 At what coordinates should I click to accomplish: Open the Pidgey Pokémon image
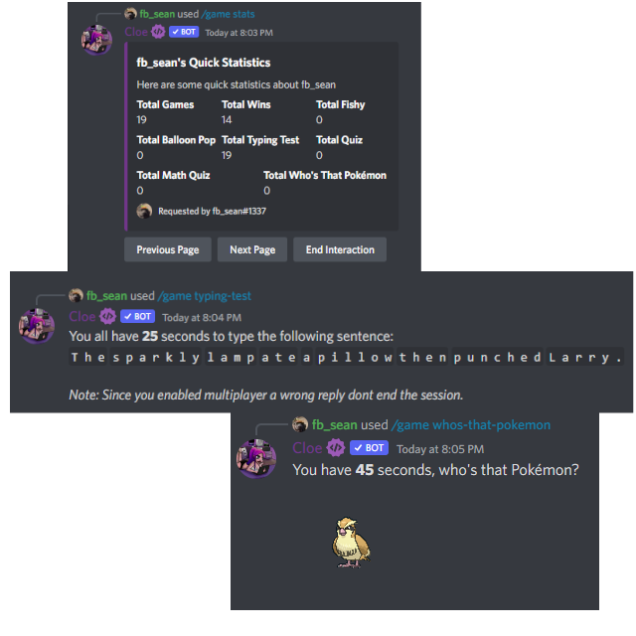tap(351, 542)
